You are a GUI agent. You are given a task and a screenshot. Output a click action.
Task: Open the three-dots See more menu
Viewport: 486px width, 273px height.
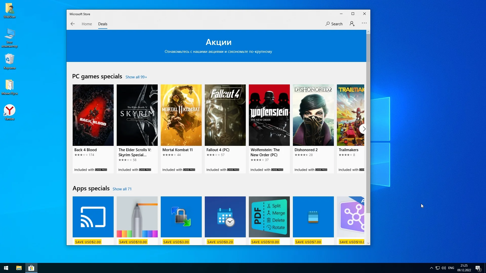click(x=364, y=23)
